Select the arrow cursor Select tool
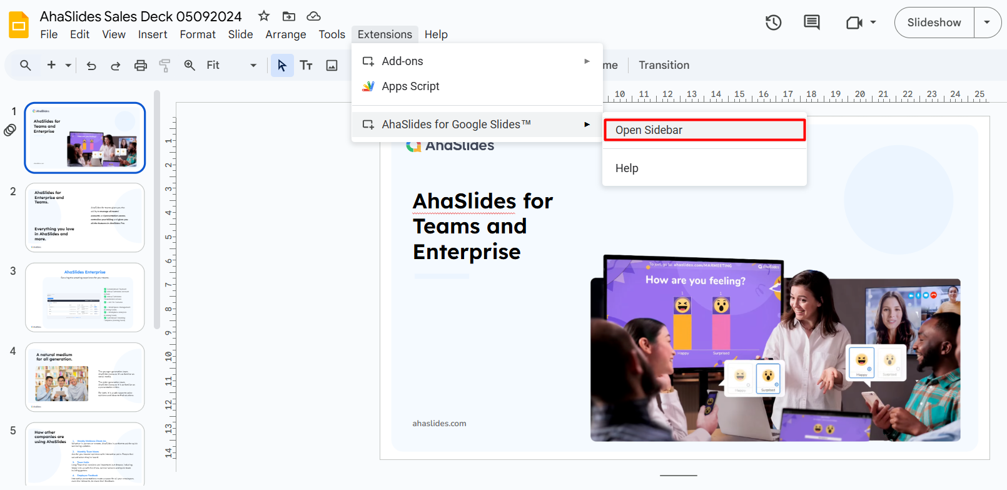Screen dimensions: 1007x490 pyautogui.click(x=282, y=65)
